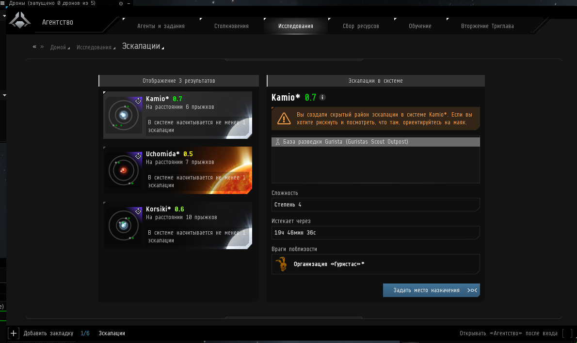Screen dimensions: 577x343
Task: Select the Исследования tab
Action: [295, 26]
